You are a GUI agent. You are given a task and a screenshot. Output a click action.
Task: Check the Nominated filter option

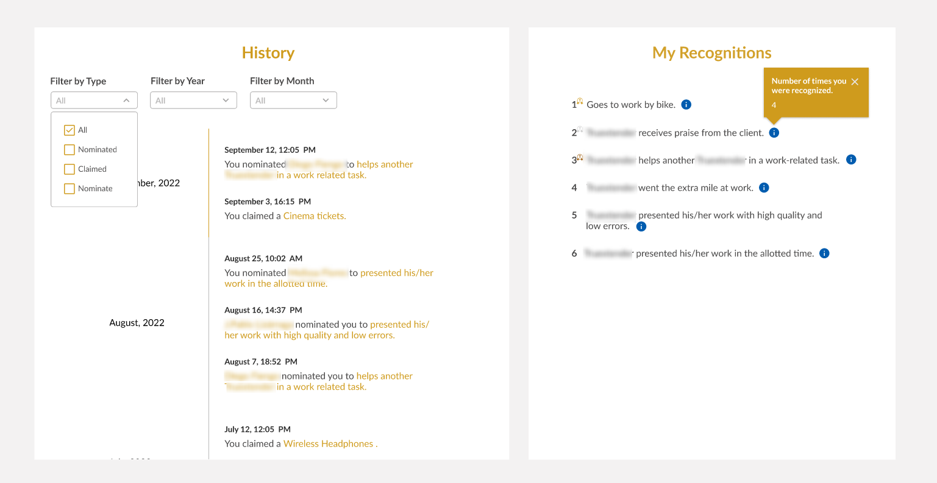click(x=69, y=150)
